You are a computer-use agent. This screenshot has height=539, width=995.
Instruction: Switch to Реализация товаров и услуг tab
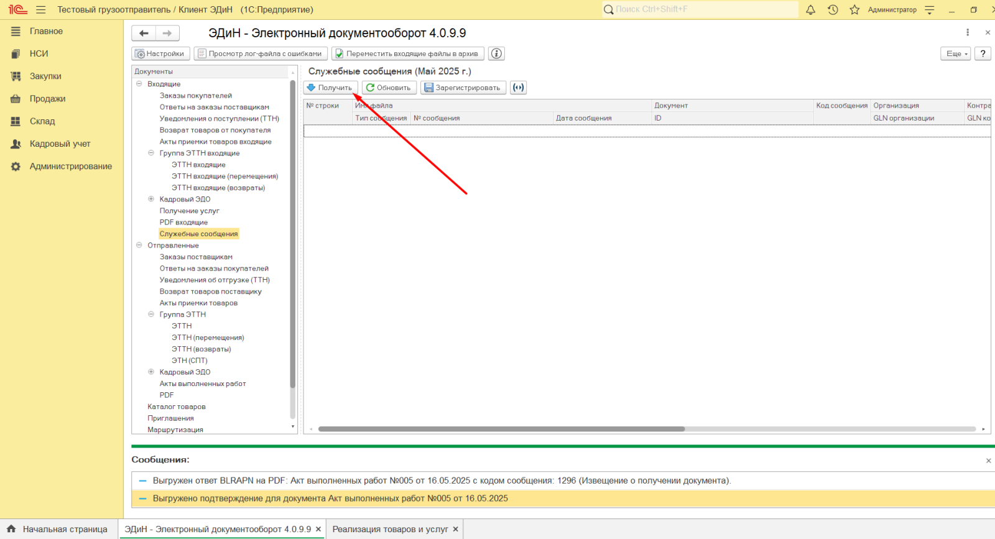coord(390,529)
